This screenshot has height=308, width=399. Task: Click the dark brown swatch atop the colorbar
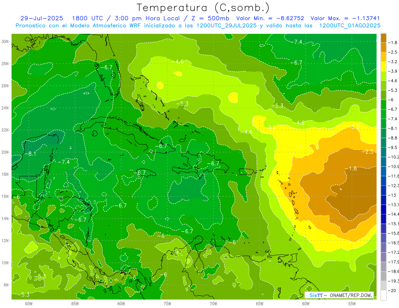(x=383, y=38)
